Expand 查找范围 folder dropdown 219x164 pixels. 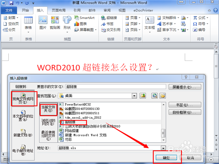click(134, 96)
